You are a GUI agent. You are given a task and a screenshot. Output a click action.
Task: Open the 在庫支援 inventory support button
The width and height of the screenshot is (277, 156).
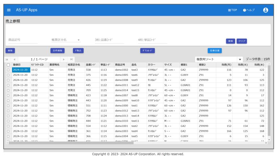pyautogui.click(x=215, y=51)
